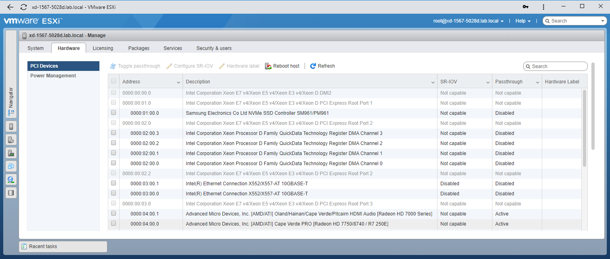Open the root@xd-1567-5028d.lab.local user menu
The height and width of the screenshot is (259, 610).
point(469,21)
